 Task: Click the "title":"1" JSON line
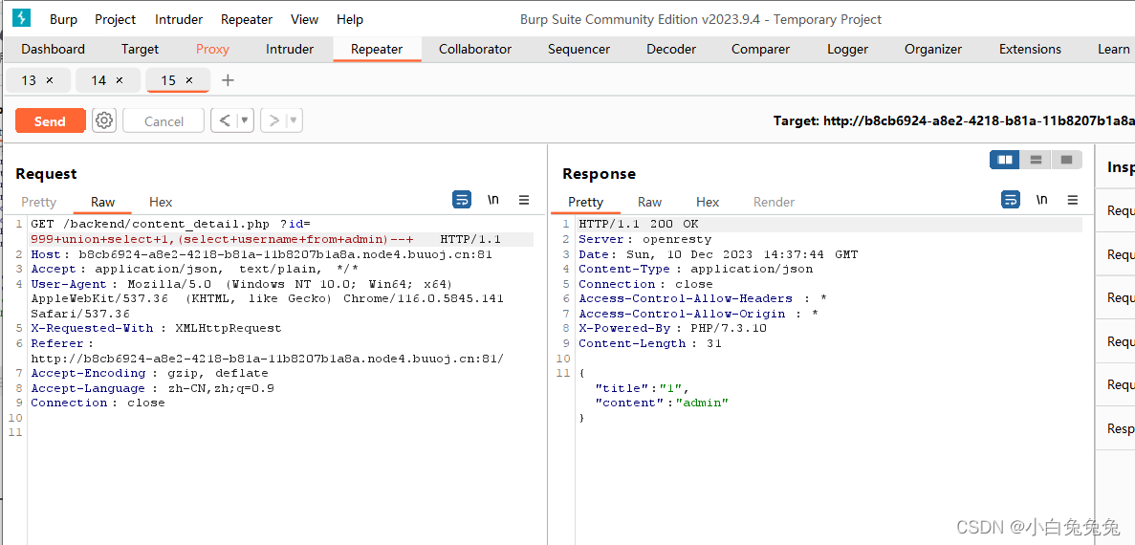(x=642, y=388)
